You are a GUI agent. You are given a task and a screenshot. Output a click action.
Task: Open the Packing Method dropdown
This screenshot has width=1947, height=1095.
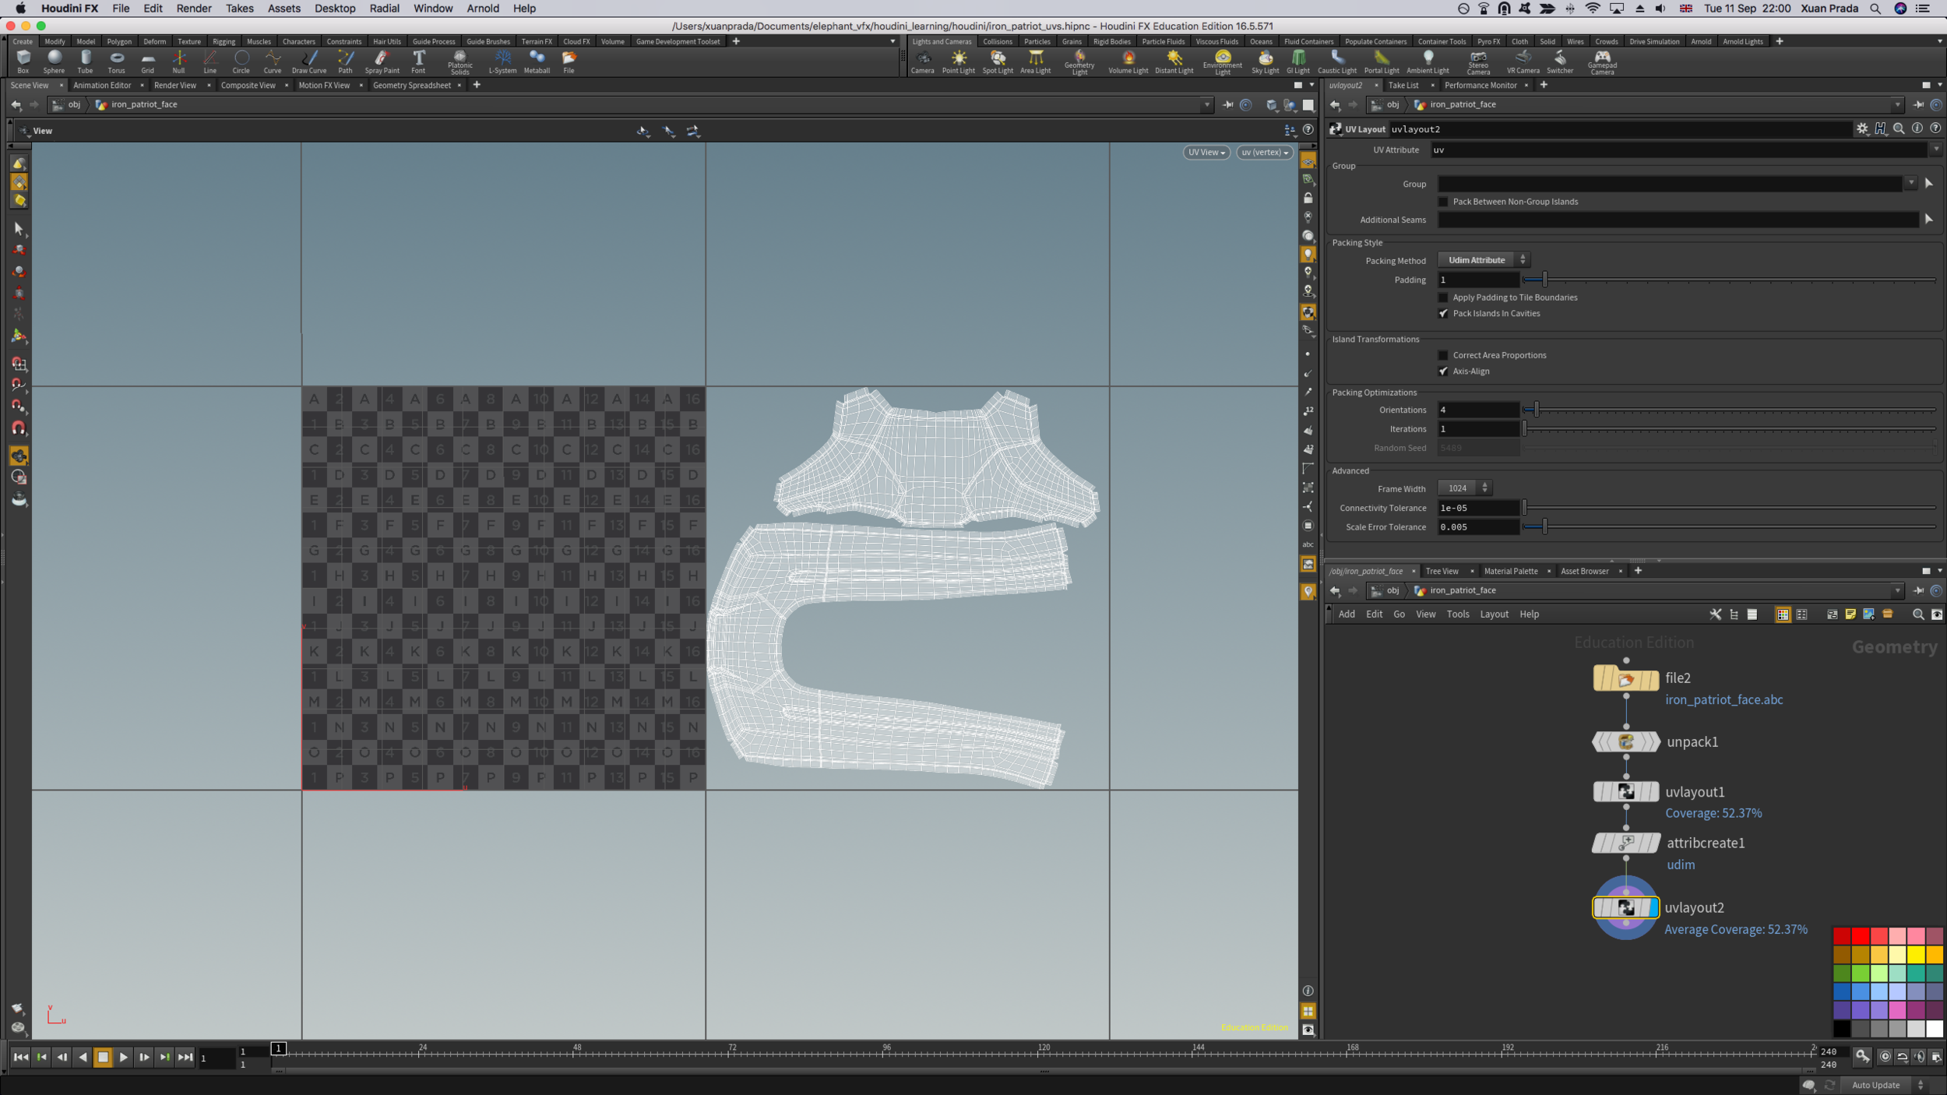[1483, 260]
